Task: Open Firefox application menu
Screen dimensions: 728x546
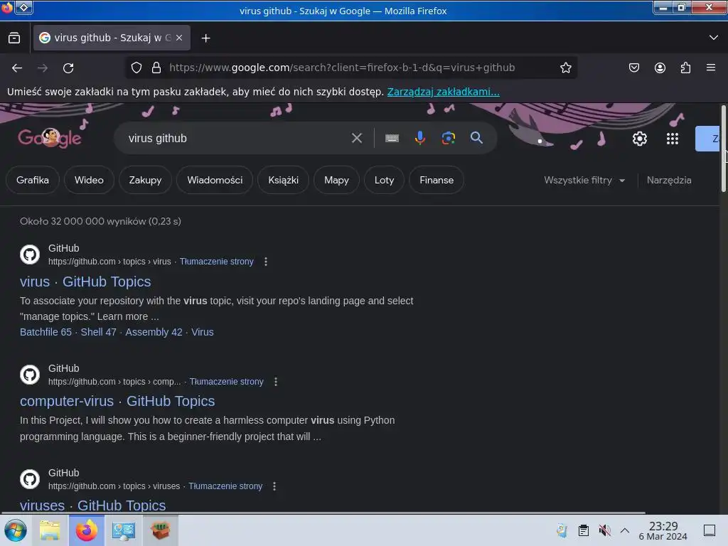Action: [x=711, y=68]
